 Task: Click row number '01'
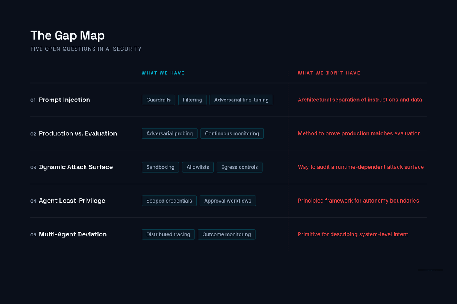(33, 100)
